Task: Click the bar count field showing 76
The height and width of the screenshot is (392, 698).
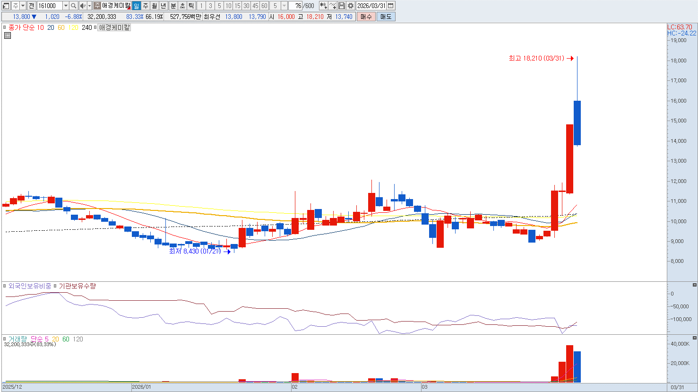Action: tap(296, 6)
